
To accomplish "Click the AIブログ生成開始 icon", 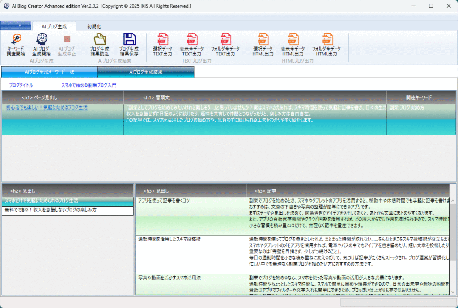I will 41,45.
